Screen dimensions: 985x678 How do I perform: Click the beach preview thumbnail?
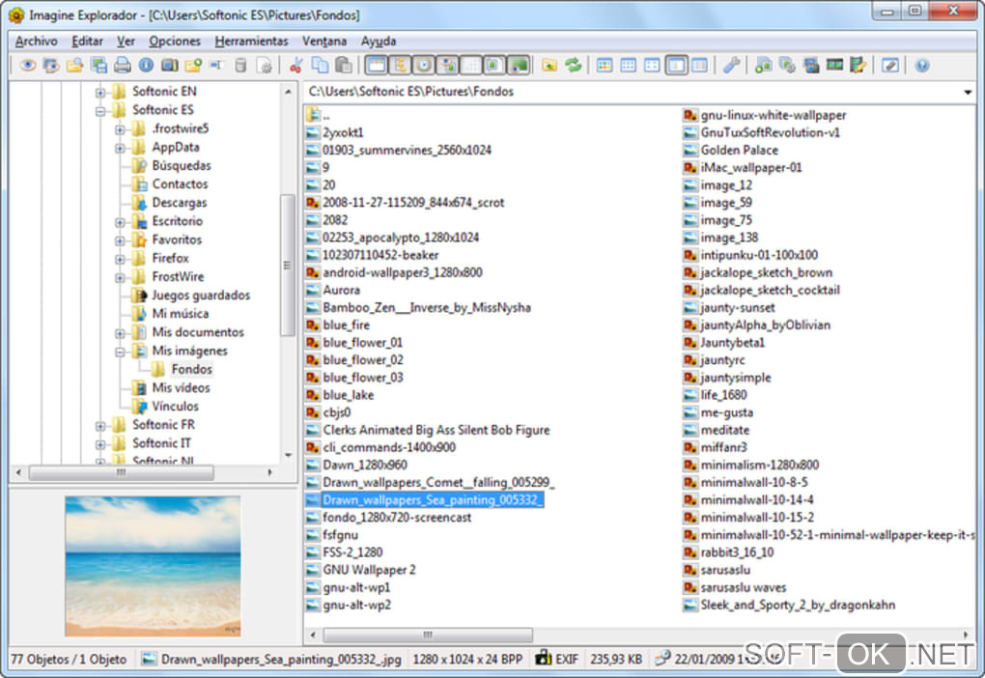pos(153,566)
